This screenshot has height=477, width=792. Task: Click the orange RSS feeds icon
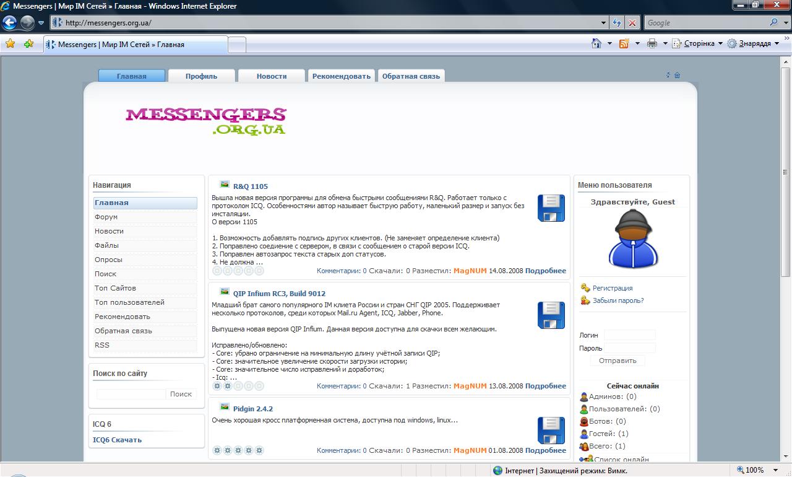(624, 43)
